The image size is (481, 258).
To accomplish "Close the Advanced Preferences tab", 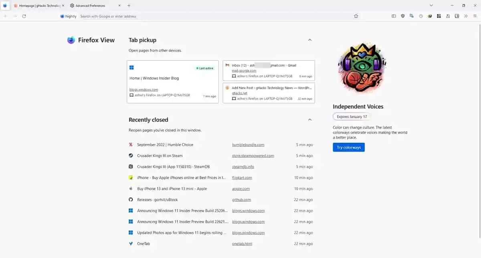I will (119, 6).
